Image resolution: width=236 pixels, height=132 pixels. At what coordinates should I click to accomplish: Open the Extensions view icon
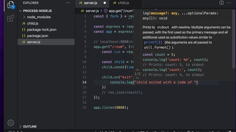point(11,18)
